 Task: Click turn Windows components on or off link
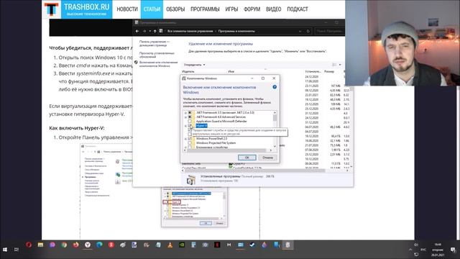point(158,64)
